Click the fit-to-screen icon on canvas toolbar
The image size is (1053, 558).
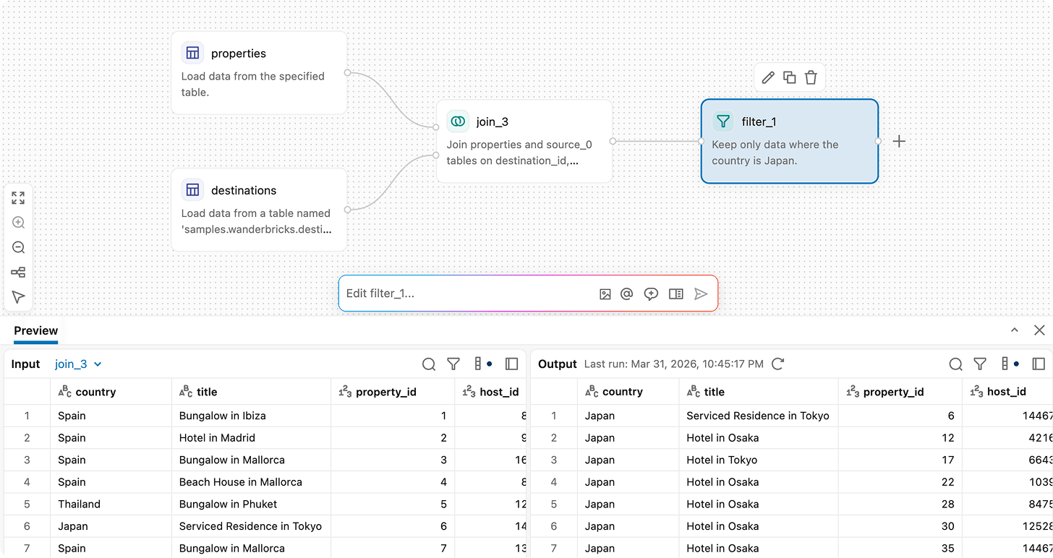19,198
